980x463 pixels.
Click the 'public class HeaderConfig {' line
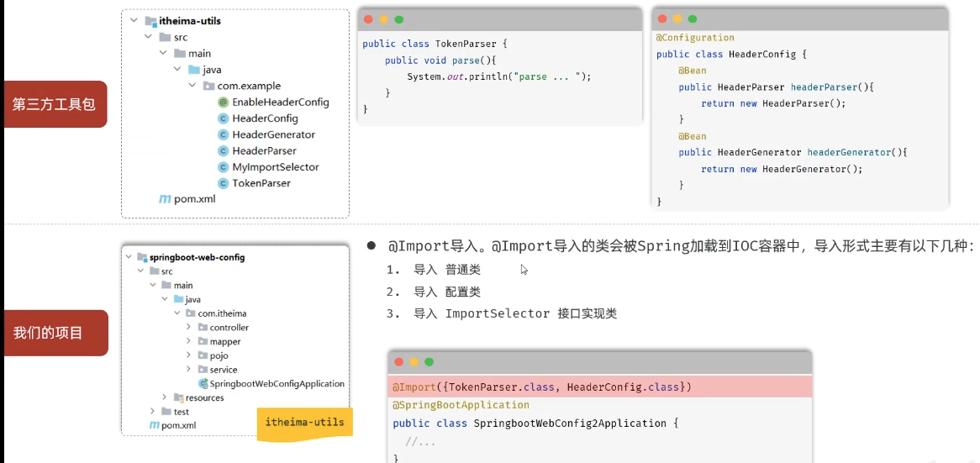coord(731,55)
